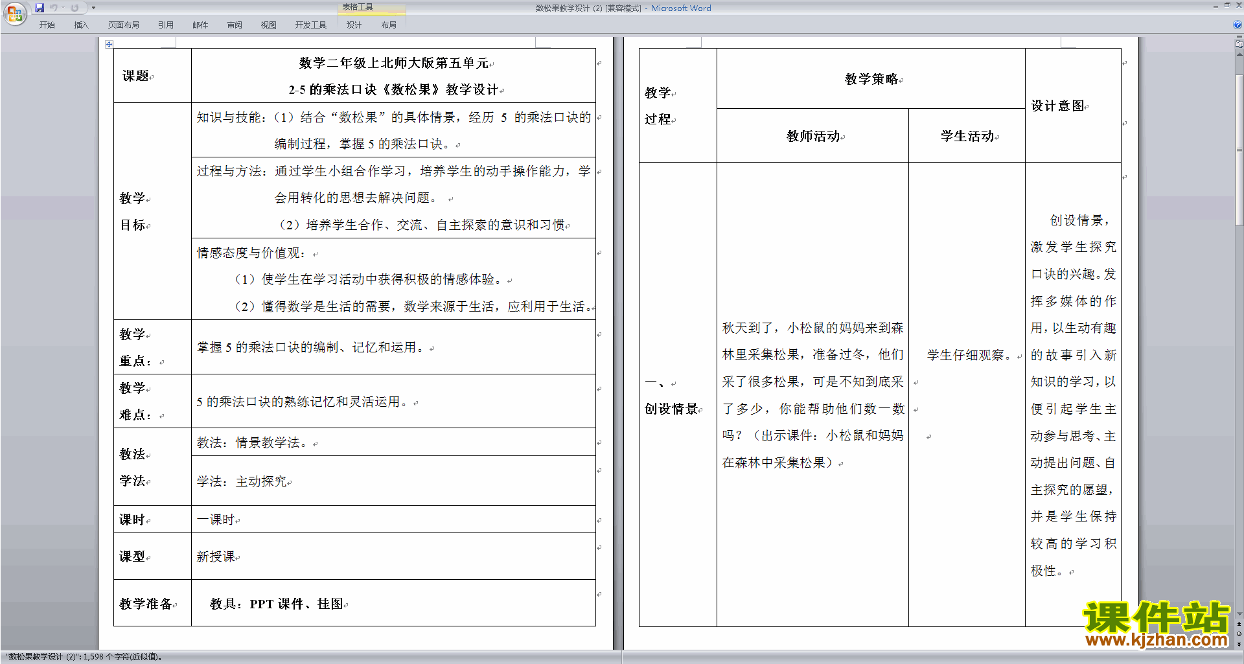Viewport: 1244px width, 664px height.
Task: Click the vertical scrollbar thumb
Action: [1239, 150]
